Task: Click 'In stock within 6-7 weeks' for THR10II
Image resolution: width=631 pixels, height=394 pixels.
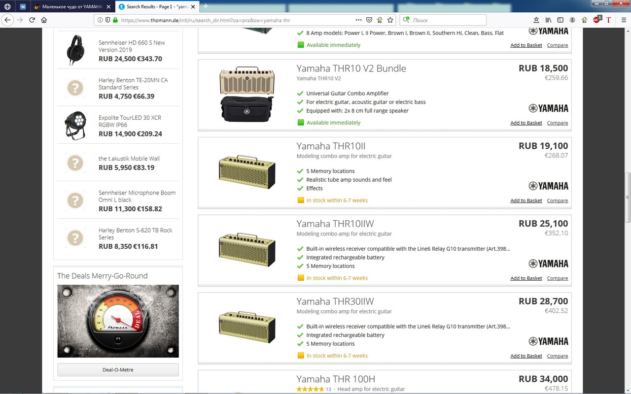Action: [x=337, y=200]
